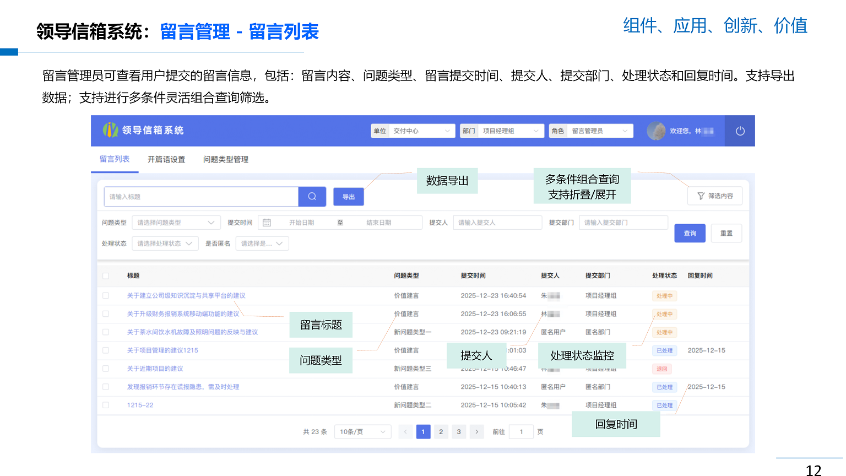846x476 pixels.
Task: Click the 导出 export button
Action: click(x=348, y=197)
